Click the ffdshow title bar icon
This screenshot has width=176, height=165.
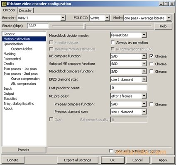coord(4,4)
